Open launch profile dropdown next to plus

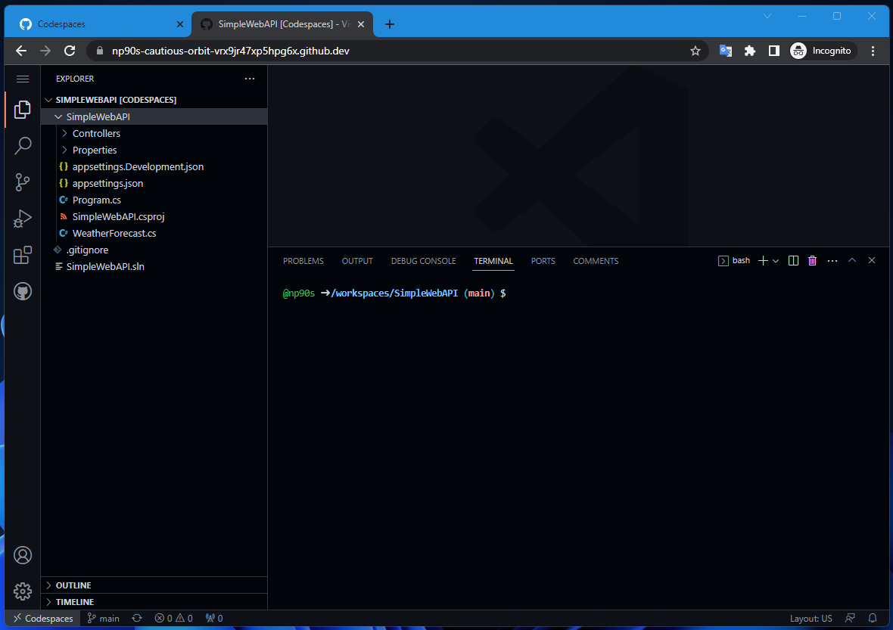coord(776,261)
